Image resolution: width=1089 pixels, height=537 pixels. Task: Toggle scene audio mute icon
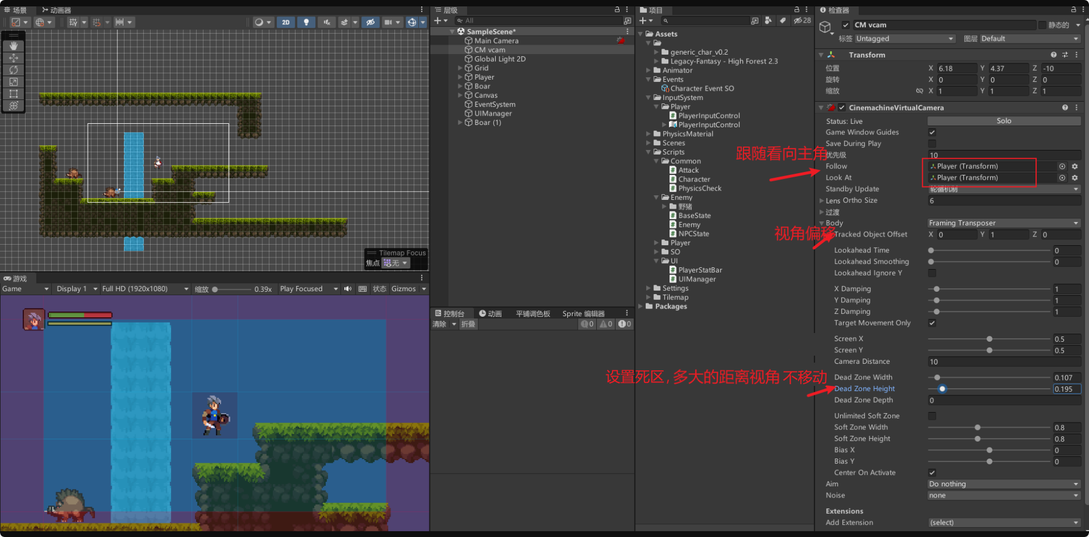[327, 22]
